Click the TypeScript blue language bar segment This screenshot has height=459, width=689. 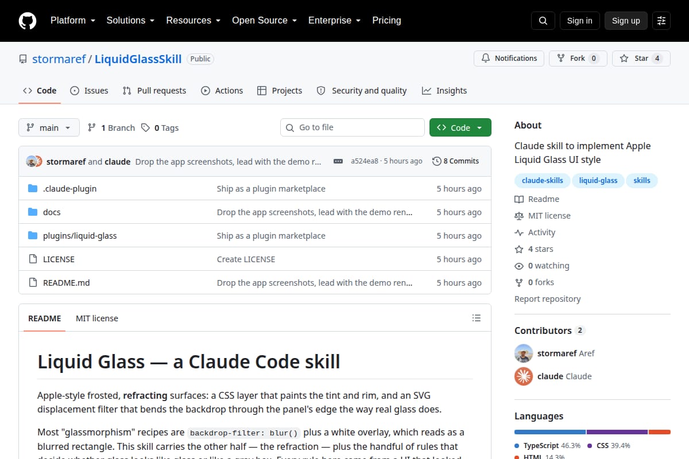(550, 432)
